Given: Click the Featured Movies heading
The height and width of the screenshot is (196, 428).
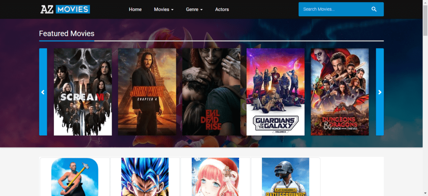Looking at the screenshot, I should point(66,33).
